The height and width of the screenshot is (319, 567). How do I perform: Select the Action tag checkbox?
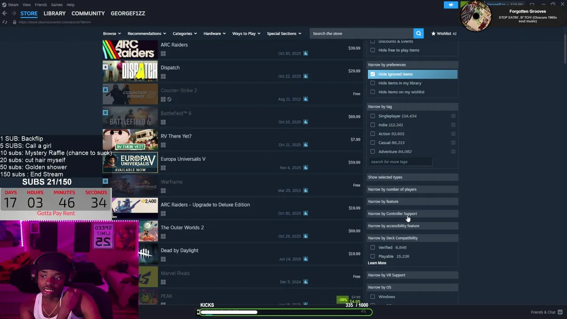(373, 134)
